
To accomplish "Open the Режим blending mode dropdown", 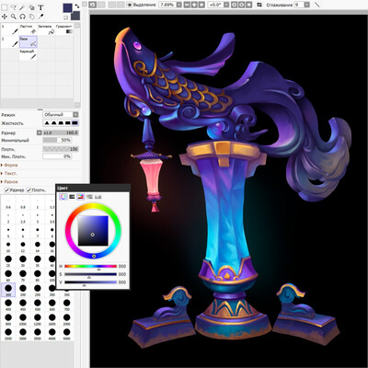I will tap(61, 115).
